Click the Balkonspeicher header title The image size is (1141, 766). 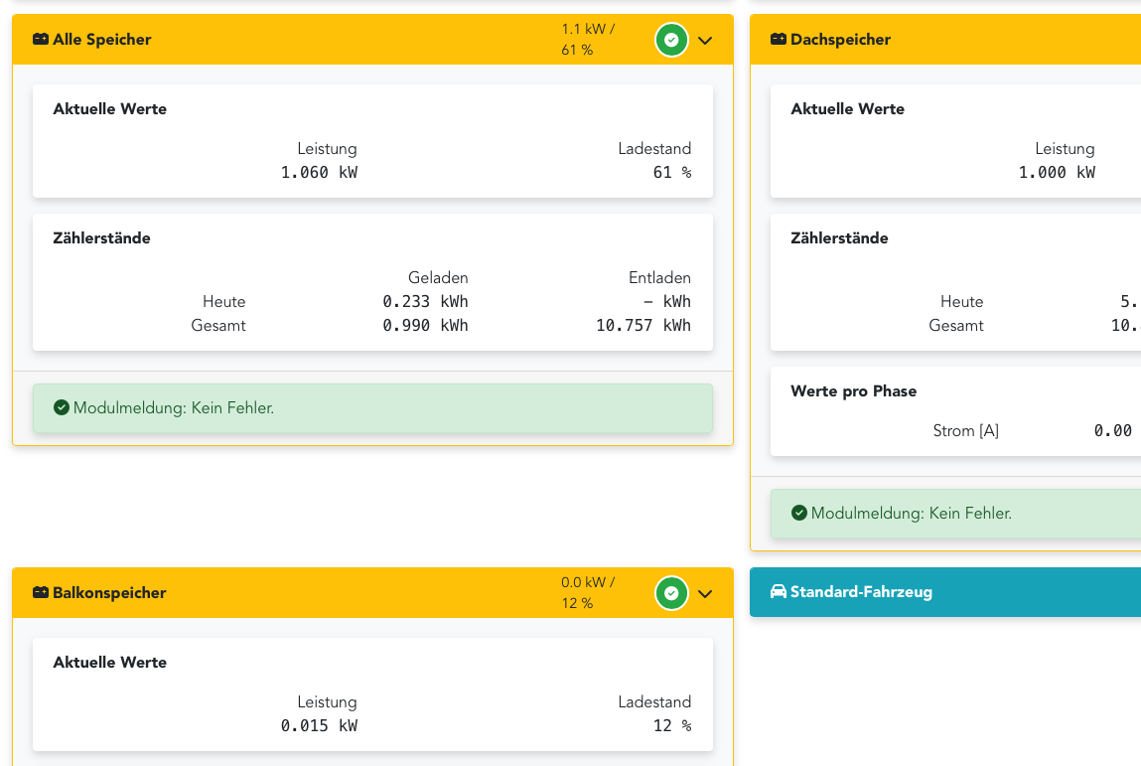tap(109, 593)
